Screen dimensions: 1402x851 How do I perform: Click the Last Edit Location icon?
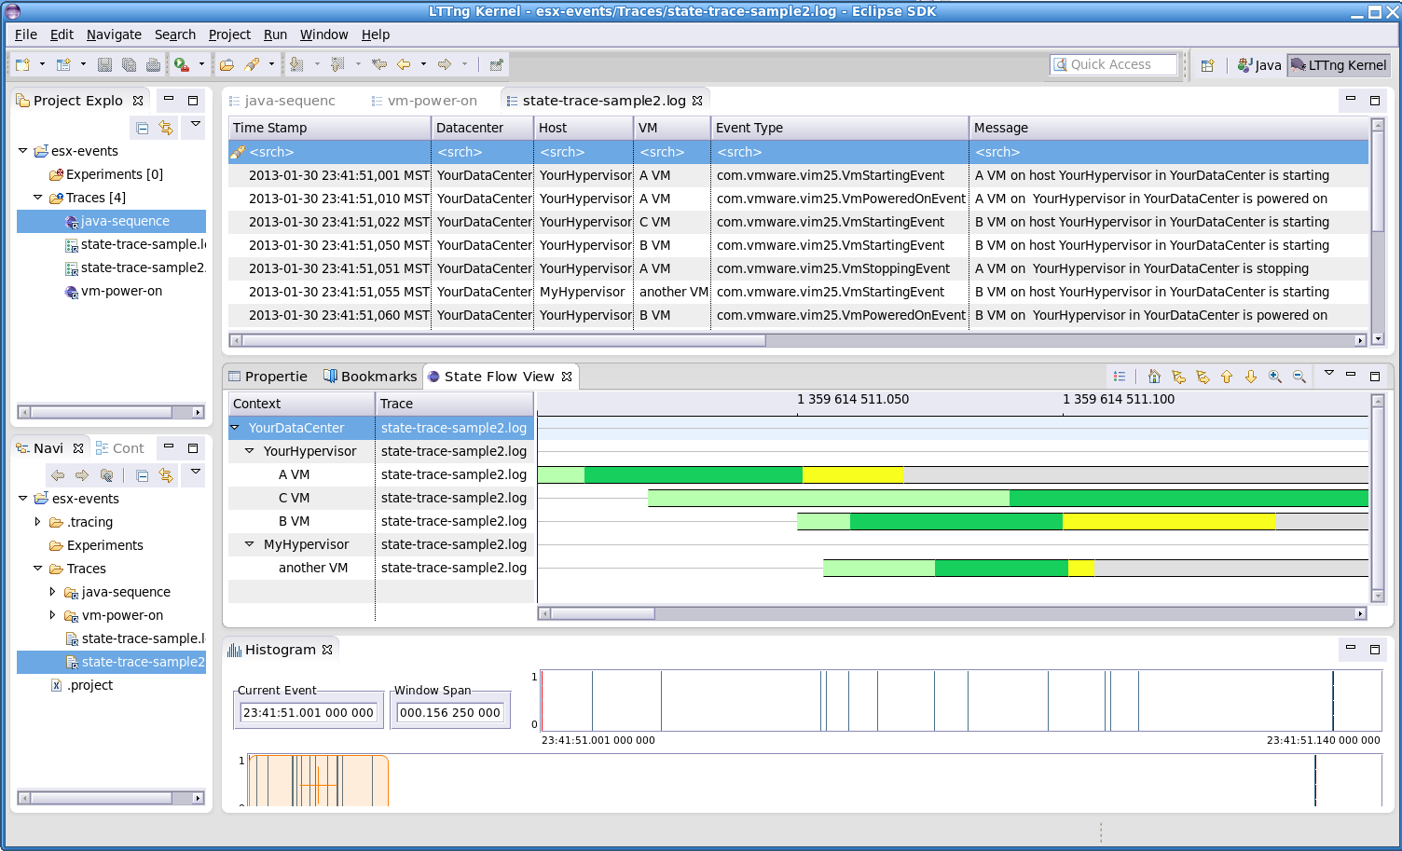(379, 64)
